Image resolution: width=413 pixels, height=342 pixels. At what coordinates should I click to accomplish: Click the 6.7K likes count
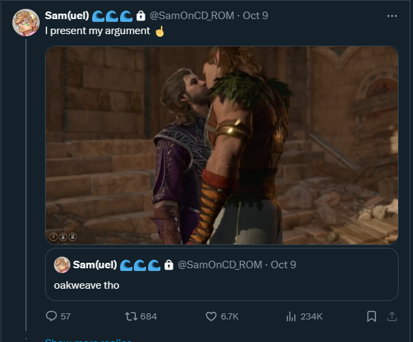tap(229, 316)
